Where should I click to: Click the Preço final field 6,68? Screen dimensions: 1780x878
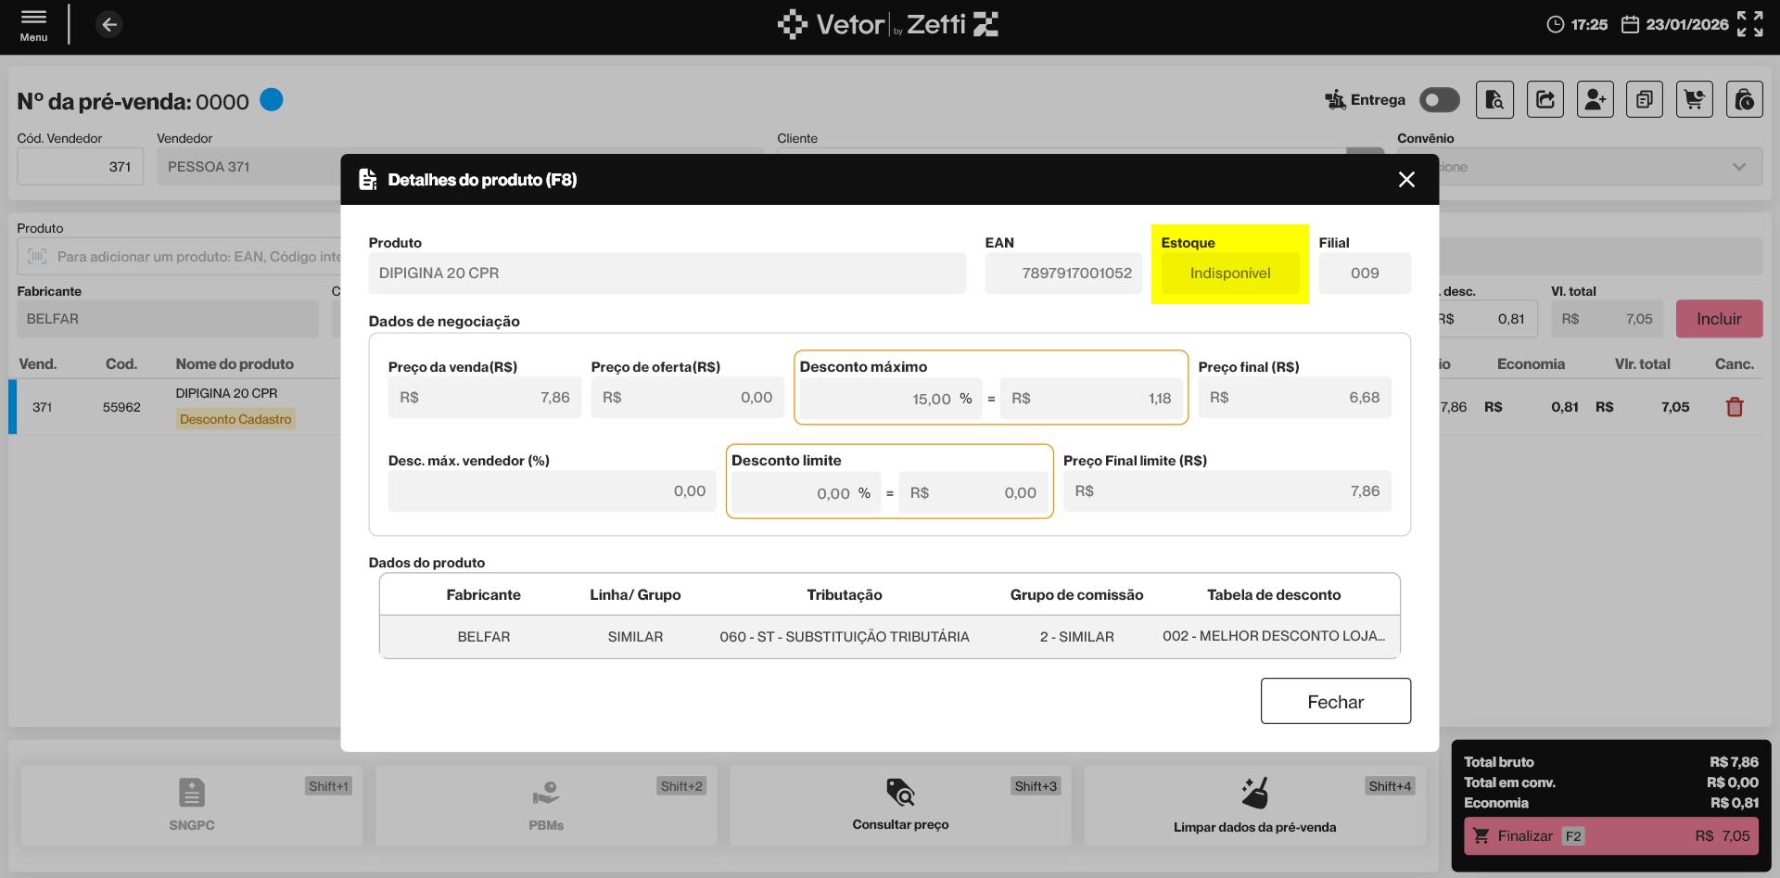click(x=1295, y=398)
